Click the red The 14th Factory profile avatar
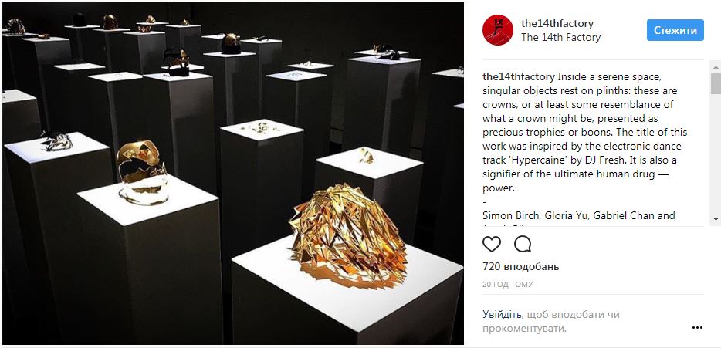This screenshot has width=721, height=348. (498, 30)
